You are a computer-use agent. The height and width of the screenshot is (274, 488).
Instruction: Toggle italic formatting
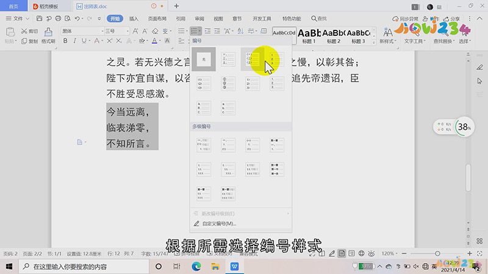coord(74,41)
